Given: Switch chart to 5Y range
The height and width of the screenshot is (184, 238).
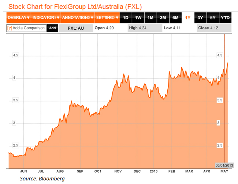Looking at the screenshot, I should coord(213,18).
